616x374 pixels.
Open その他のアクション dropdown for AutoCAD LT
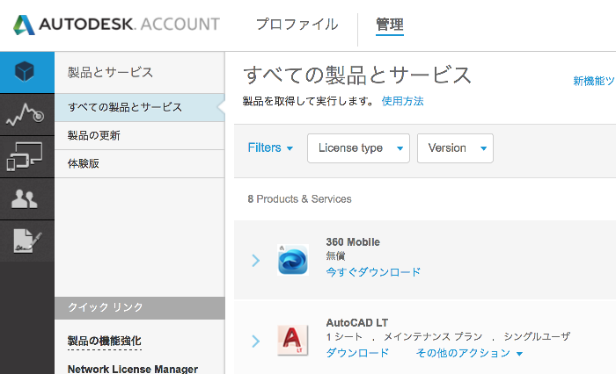469,353
